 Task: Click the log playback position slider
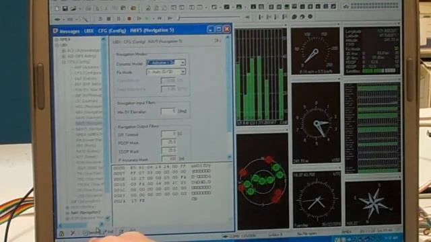click(210, 18)
